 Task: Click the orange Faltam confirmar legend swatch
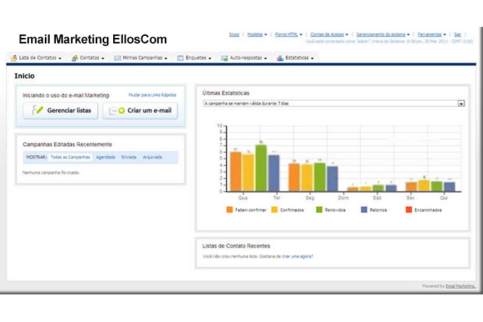tap(229, 210)
